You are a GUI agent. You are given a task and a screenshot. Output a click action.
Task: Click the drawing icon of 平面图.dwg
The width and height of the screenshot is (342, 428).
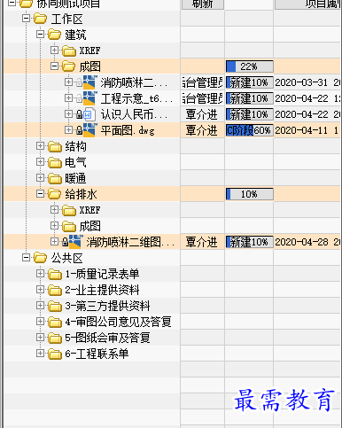[90, 130]
